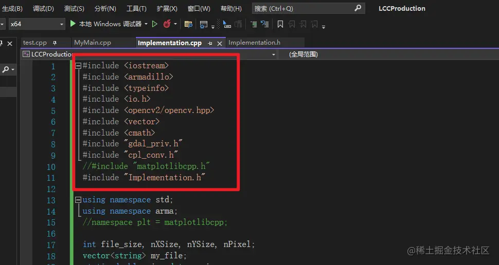This screenshot has height=265, width=499.
Task: Collapse the #include block at line 1
Action: coord(78,66)
